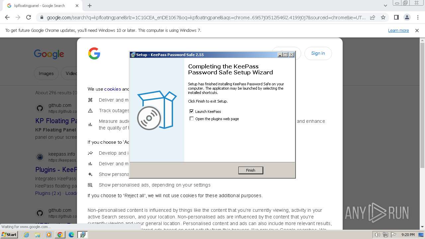Open Windows Explorer from taskbar
Viewport: 425px width, 239px height.
click(38, 235)
